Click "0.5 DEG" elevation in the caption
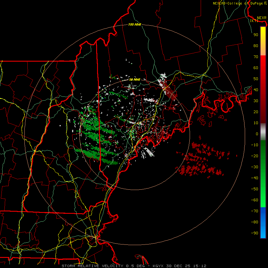 pos(135,266)
